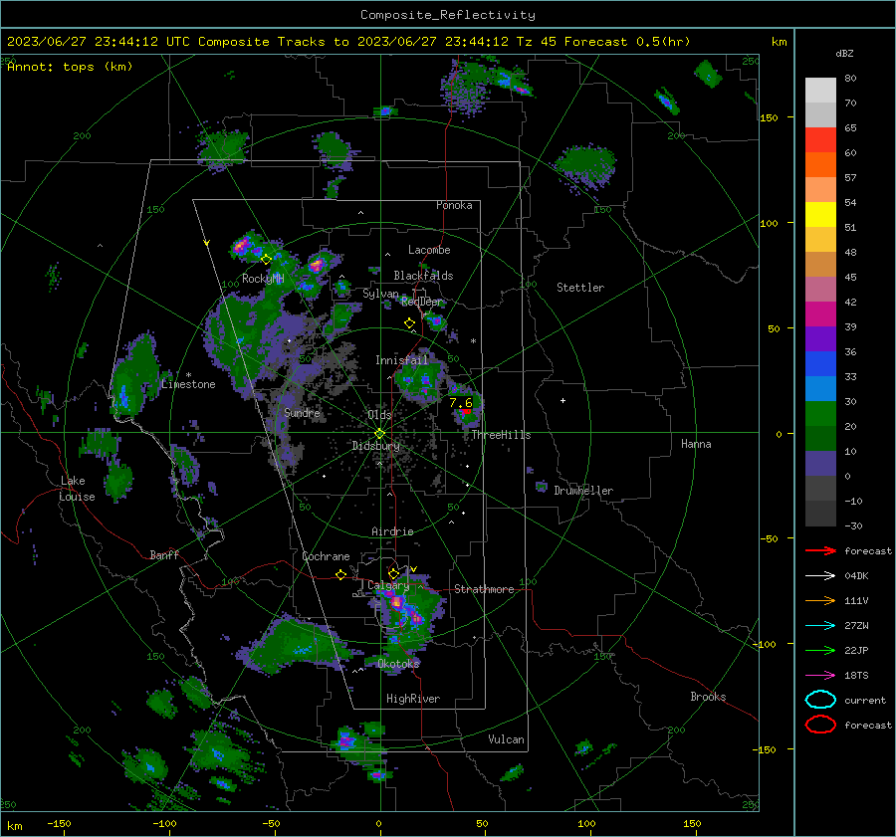Click the Blackfalds city label
896x837 pixels.
coord(423,276)
